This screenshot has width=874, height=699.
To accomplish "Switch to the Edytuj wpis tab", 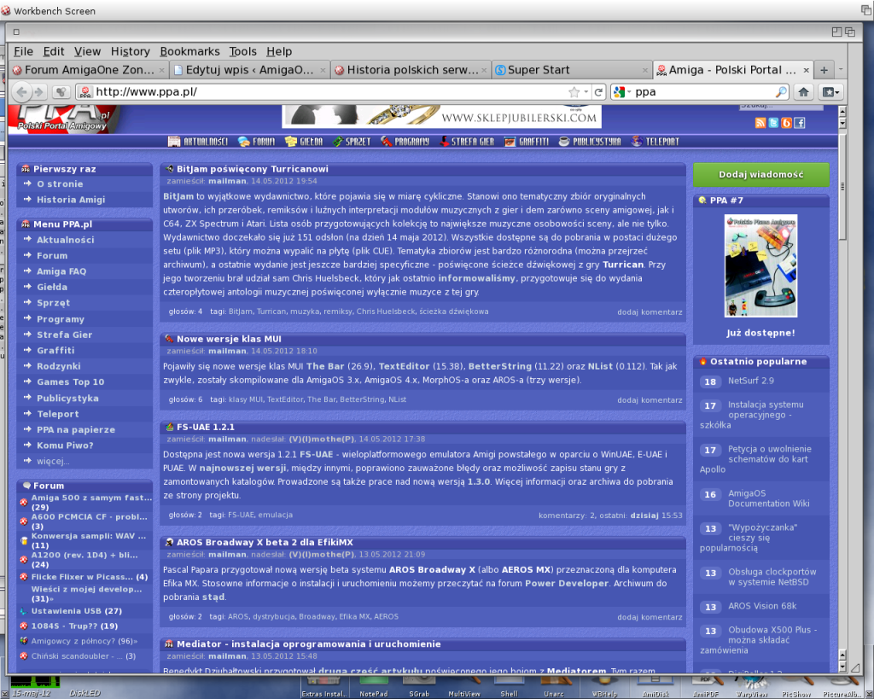I will [250, 70].
